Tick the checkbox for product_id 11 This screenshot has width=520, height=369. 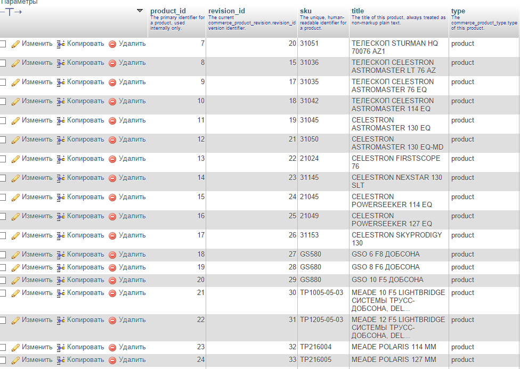pos(3,121)
